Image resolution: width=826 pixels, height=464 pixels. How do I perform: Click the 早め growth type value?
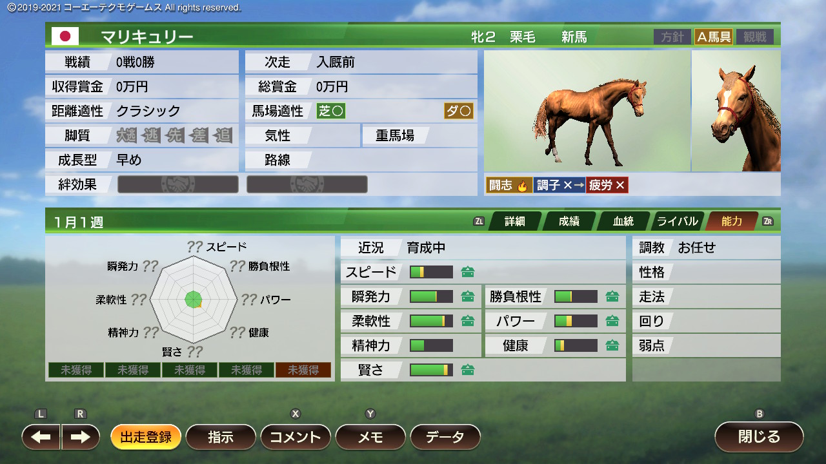pos(129,160)
